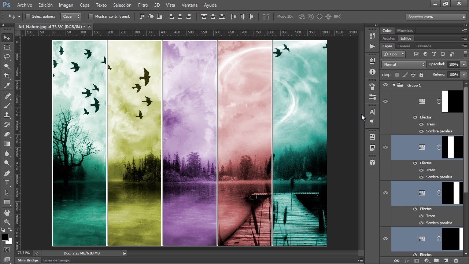Toggle Efectos visibility of first layer
Image resolution: width=469 pixels, height=264 pixels.
coord(415,117)
